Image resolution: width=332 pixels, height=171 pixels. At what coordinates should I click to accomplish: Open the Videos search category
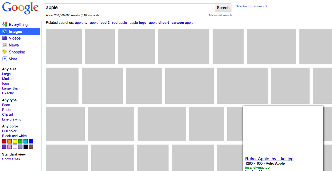tap(15, 38)
